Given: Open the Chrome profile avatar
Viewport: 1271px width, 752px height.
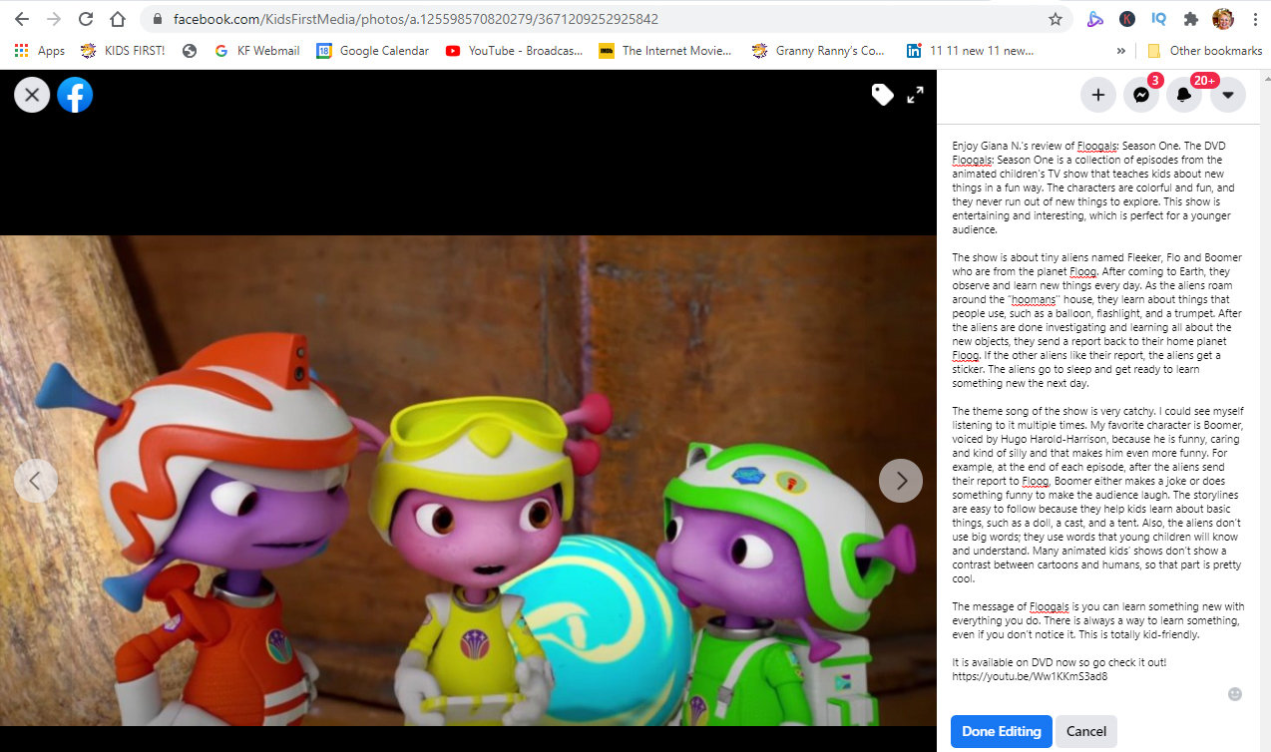Looking at the screenshot, I should pyautogui.click(x=1222, y=19).
